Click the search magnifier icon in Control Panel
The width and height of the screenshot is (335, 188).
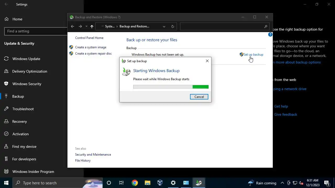[x=266, y=26]
